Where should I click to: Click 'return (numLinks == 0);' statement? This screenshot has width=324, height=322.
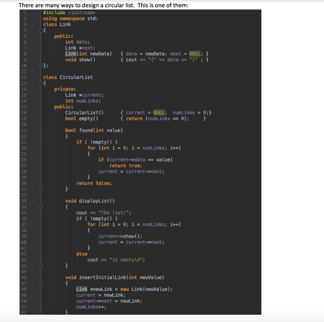point(158,119)
